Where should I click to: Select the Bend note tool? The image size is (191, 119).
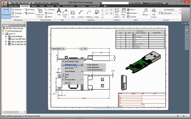click(x=48, y=17)
